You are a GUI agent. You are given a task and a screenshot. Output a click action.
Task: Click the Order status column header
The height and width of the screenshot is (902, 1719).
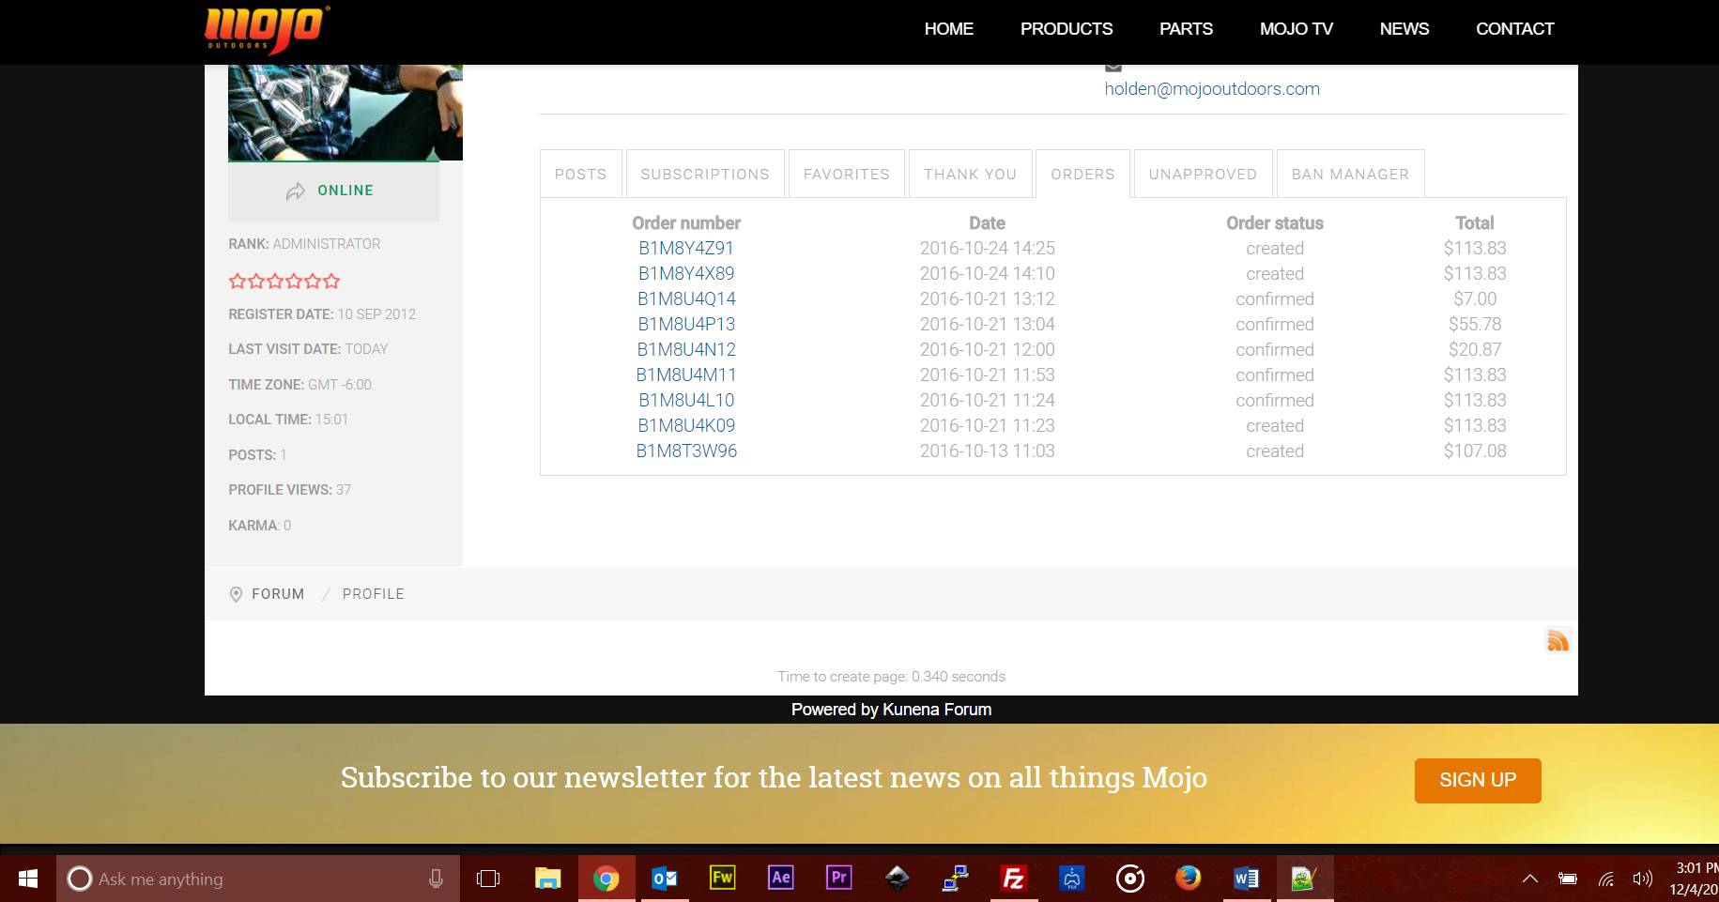click(1275, 222)
